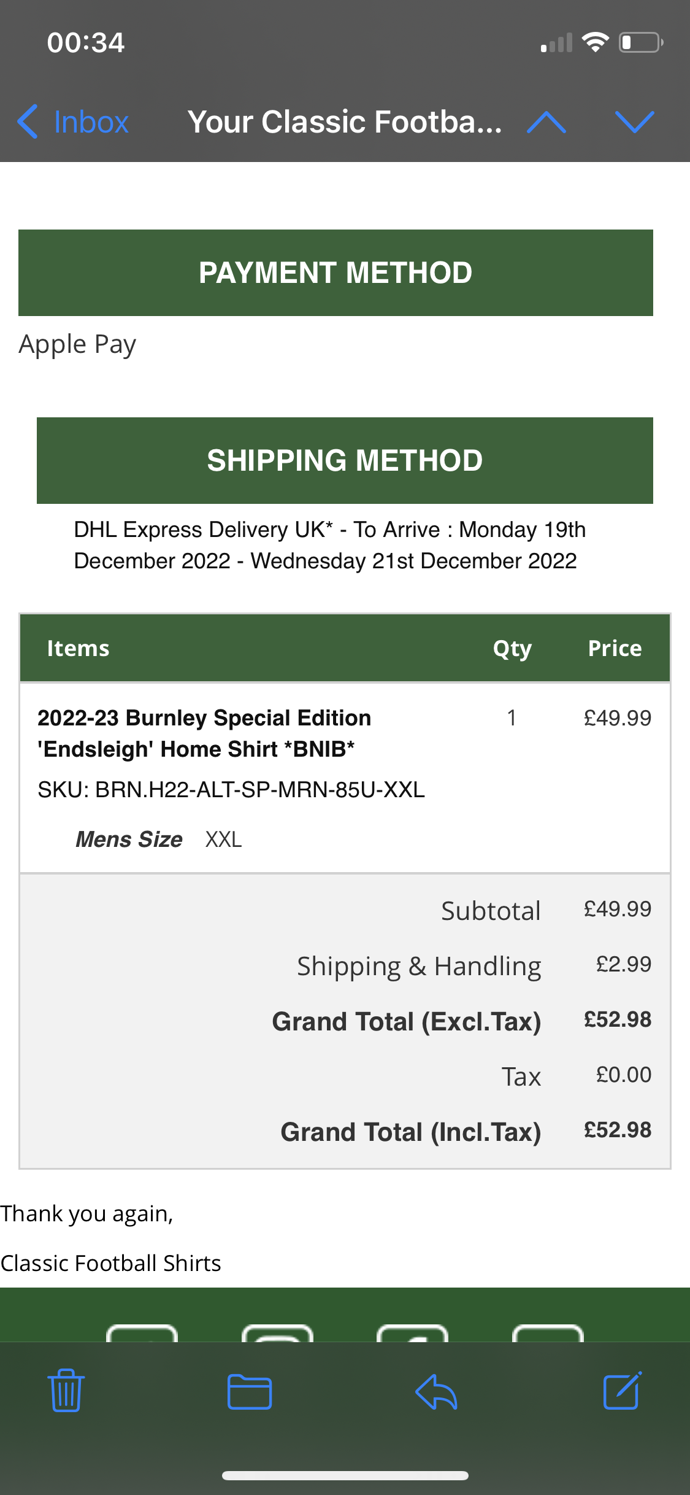
Task: Tap the SKU BRN.H22-ALT-SP-MRN-85U-XXL text
Action: pos(231,789)
